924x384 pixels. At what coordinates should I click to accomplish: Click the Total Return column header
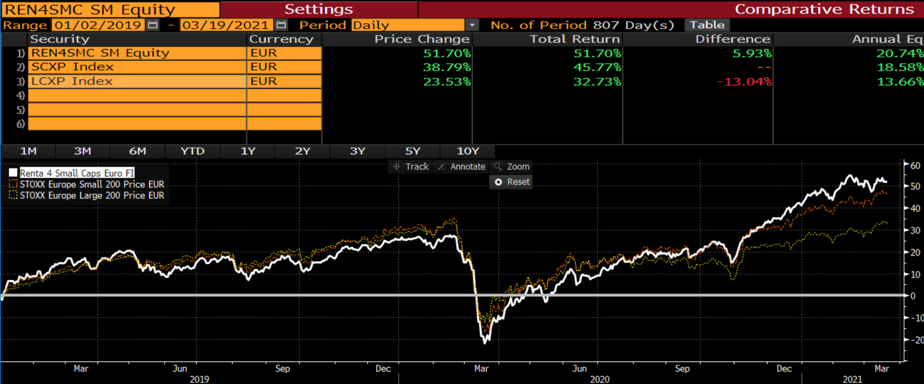575,39
